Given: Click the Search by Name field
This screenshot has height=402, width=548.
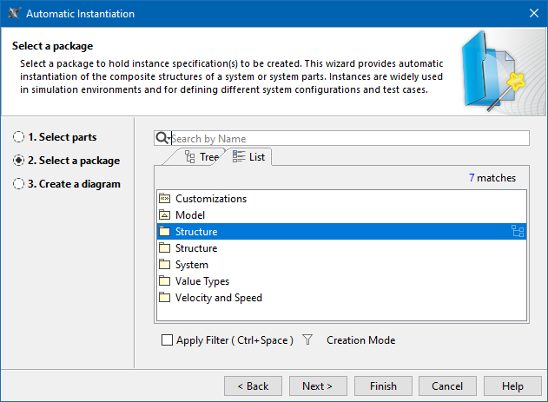Looking at the screenshot, I should point(347,138).
